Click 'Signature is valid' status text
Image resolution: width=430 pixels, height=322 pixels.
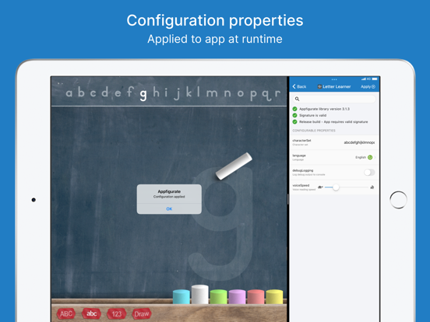pyautogui.click(x=312, y=115)
